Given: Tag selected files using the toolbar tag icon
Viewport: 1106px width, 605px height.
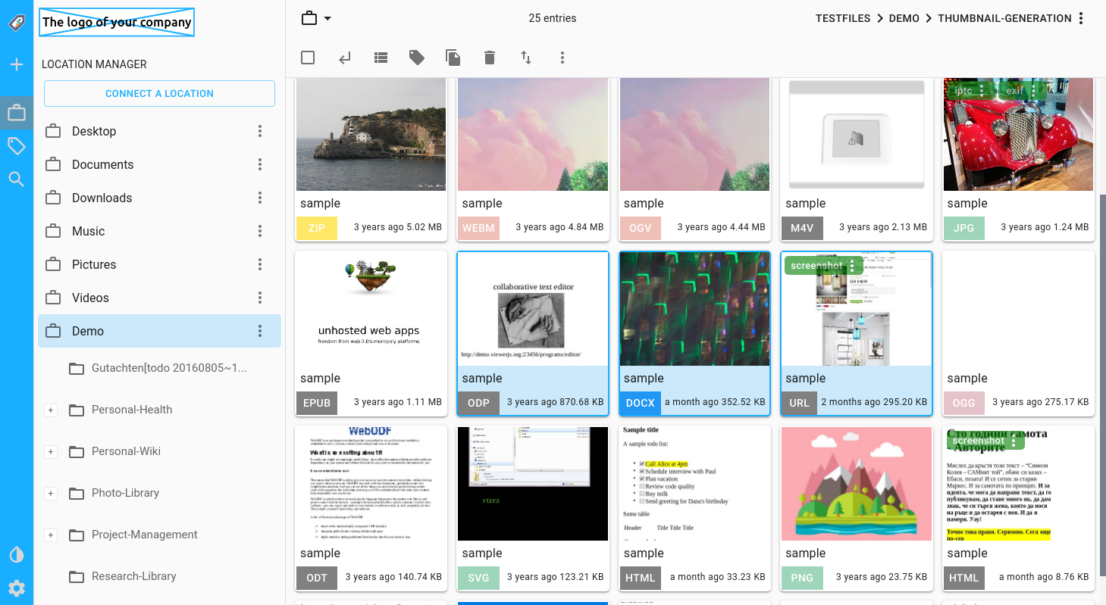Looking at the screenshot, I should (x=417, y=57).
